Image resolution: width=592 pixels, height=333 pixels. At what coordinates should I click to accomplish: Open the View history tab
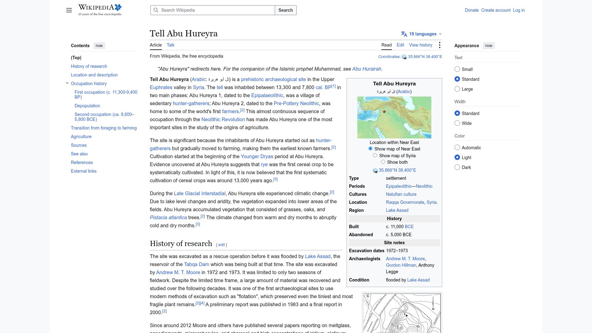421,45
